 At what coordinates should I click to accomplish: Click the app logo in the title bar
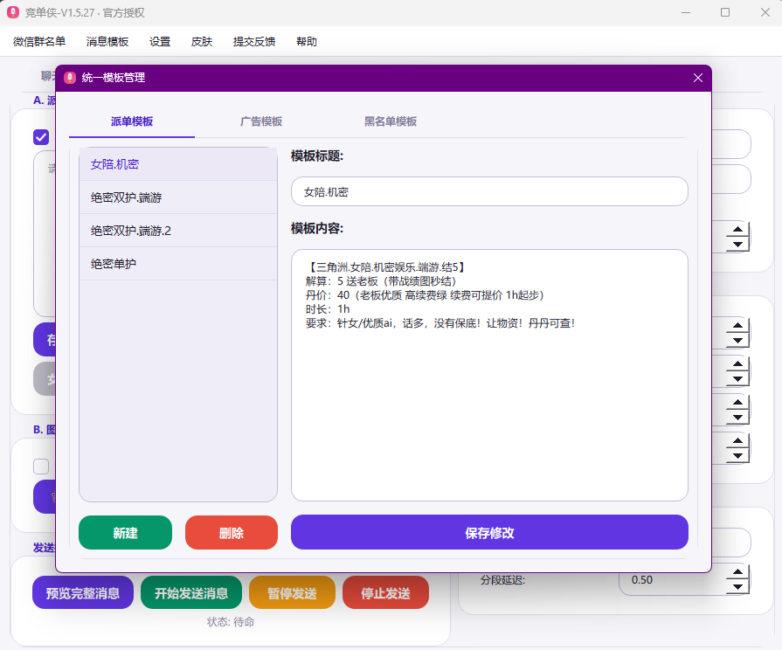13,12
